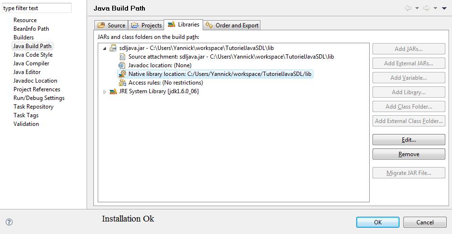Screen dimensions: 452x234
Task: Click the Source attachment file icon
Action: 122,57
